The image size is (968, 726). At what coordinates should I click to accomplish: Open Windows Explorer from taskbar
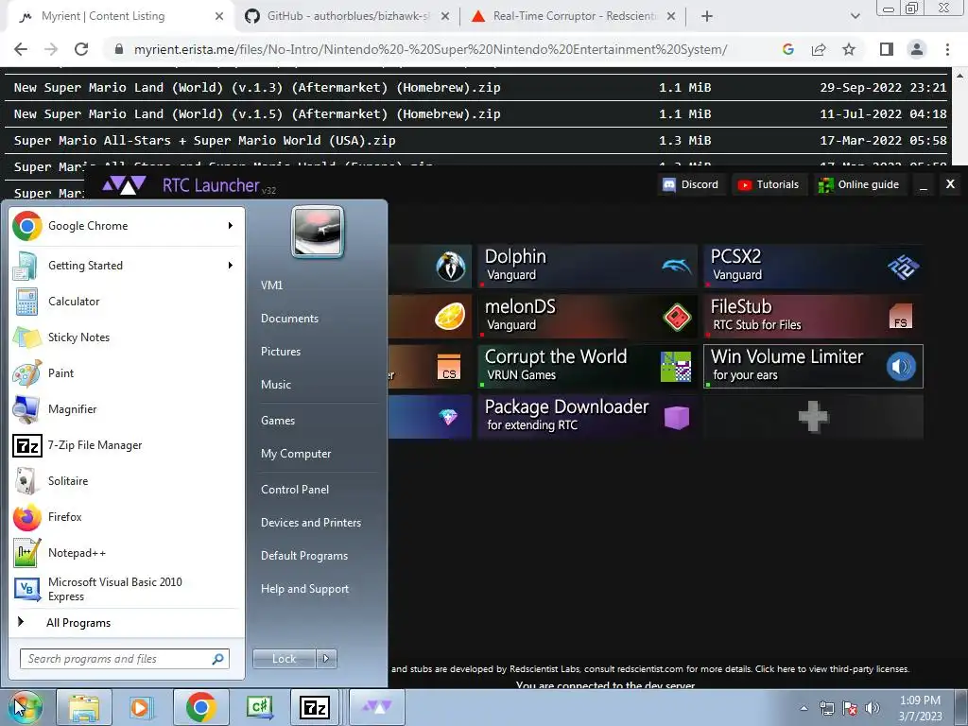click(x=84, y=707)
